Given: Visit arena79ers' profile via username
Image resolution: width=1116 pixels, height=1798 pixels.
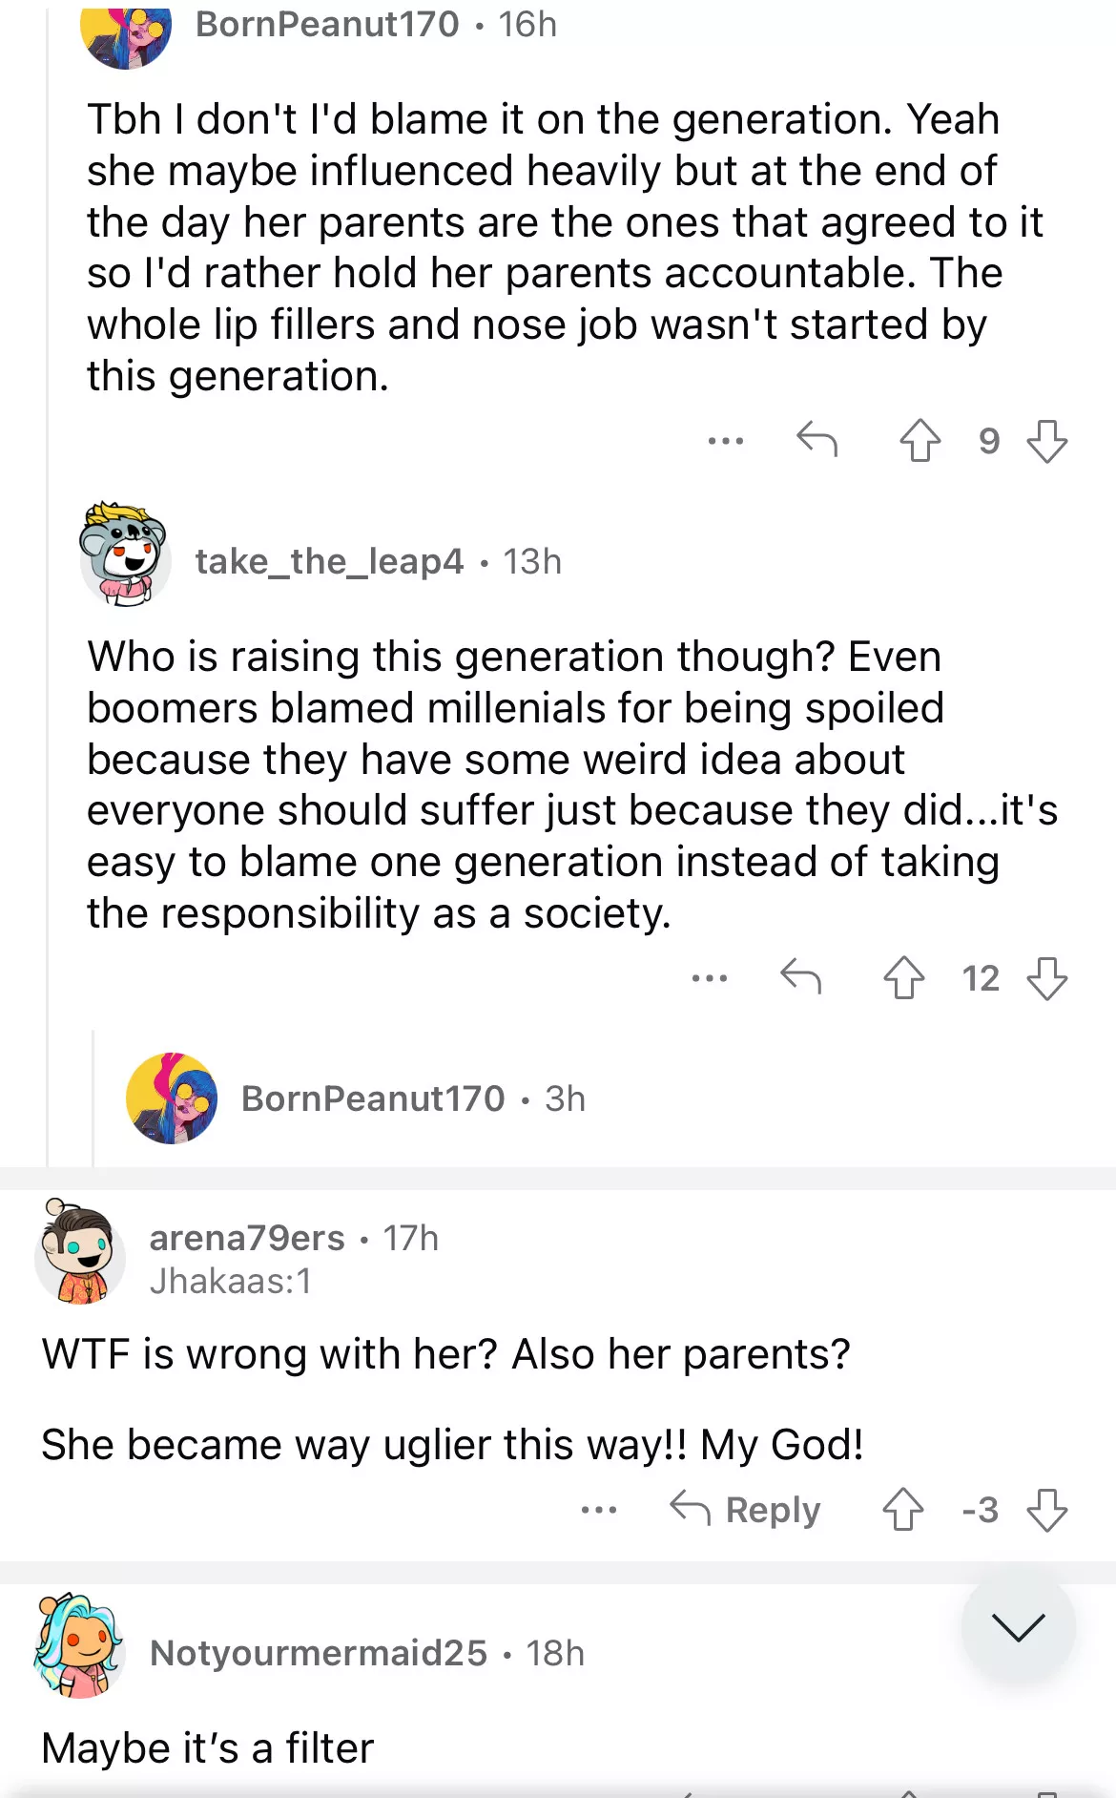Looking at the screenshot, I should (247, 1238).
